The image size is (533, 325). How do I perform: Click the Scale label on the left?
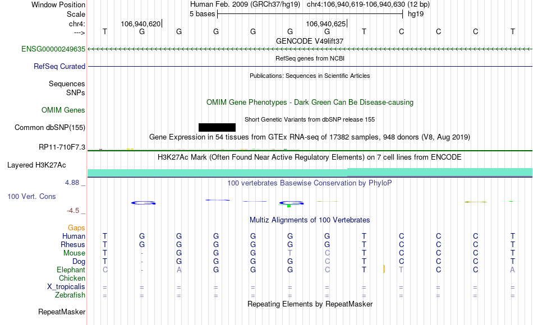pyautogui.click(x=76, y=14)
